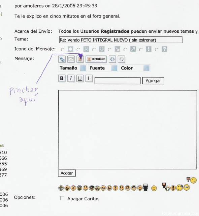Click the quote icon in message toolbar
Image resolution: width=199 pixels, height=216 pixels.
click(121, 59)
